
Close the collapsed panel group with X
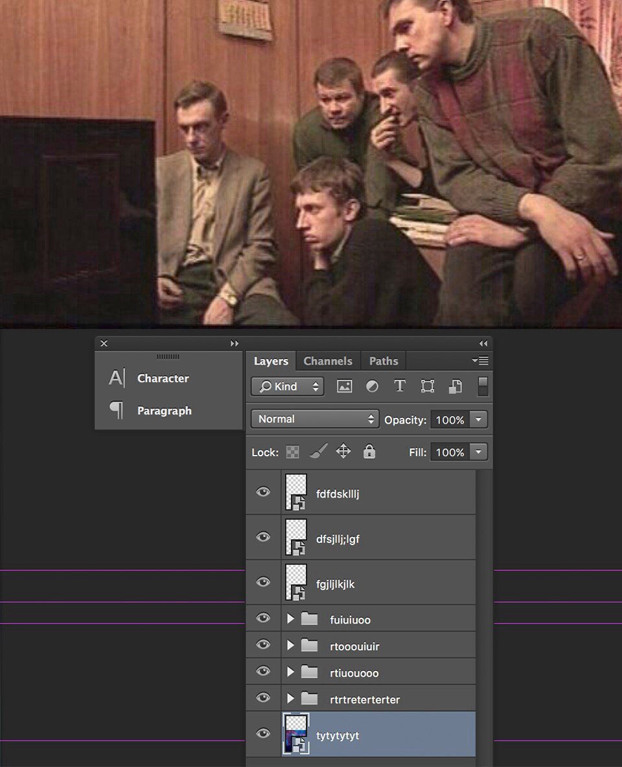[104, 343]
